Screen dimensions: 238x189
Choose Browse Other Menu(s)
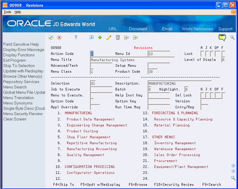coord(23,76)
